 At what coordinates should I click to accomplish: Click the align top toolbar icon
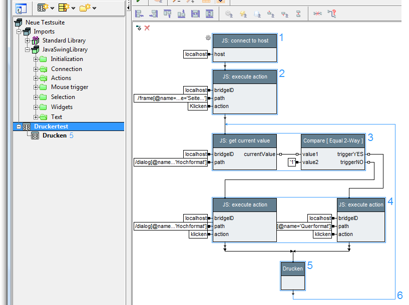(167, 14)
